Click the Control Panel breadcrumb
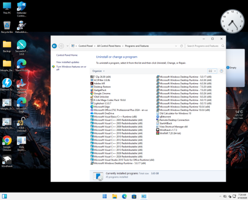This screenshot has height=200, width=248. pyautogui.click(x=85, y=46)
